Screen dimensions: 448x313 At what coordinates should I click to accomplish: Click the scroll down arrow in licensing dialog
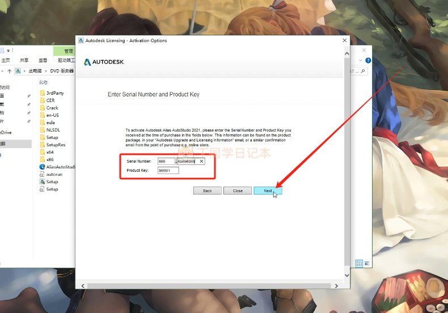point(347,276)
